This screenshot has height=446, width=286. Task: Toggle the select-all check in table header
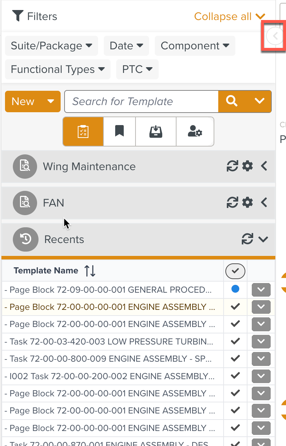(235, 271)
